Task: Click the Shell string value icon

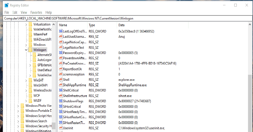Action: [x=61, y=79]
